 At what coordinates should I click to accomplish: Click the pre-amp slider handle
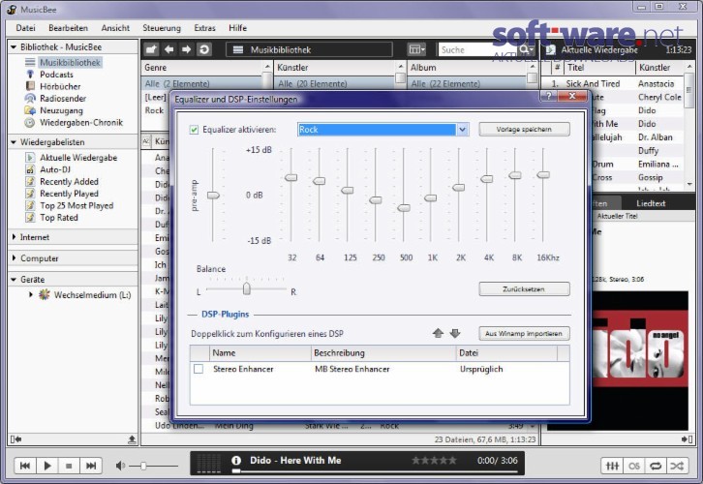pyautogui.click(x=213, y=195)
